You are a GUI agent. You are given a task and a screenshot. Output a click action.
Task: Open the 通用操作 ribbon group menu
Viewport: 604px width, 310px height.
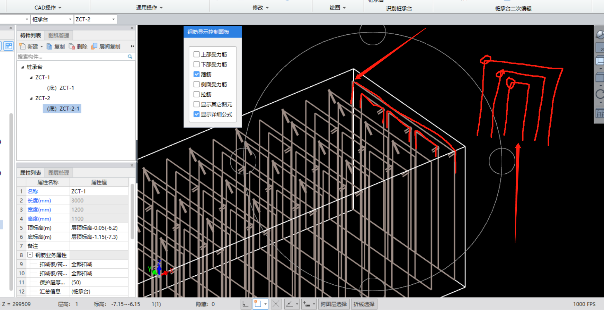pos(149,8)
